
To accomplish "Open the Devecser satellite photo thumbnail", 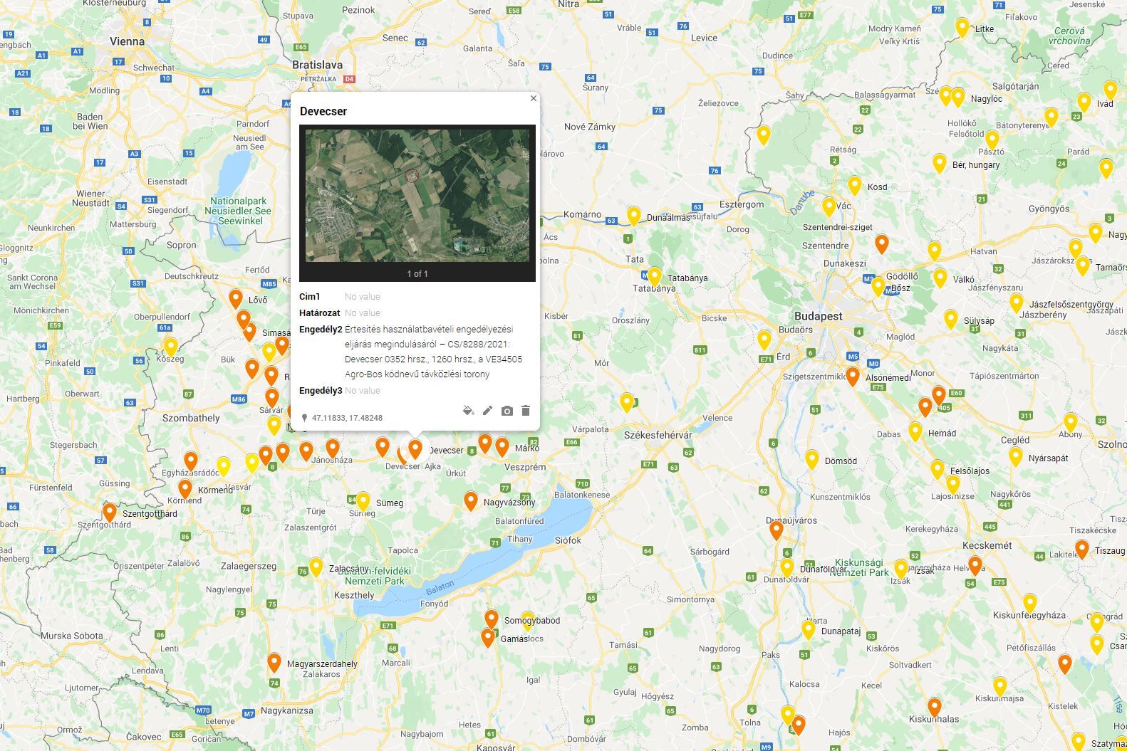I will (x=417, y=195).
